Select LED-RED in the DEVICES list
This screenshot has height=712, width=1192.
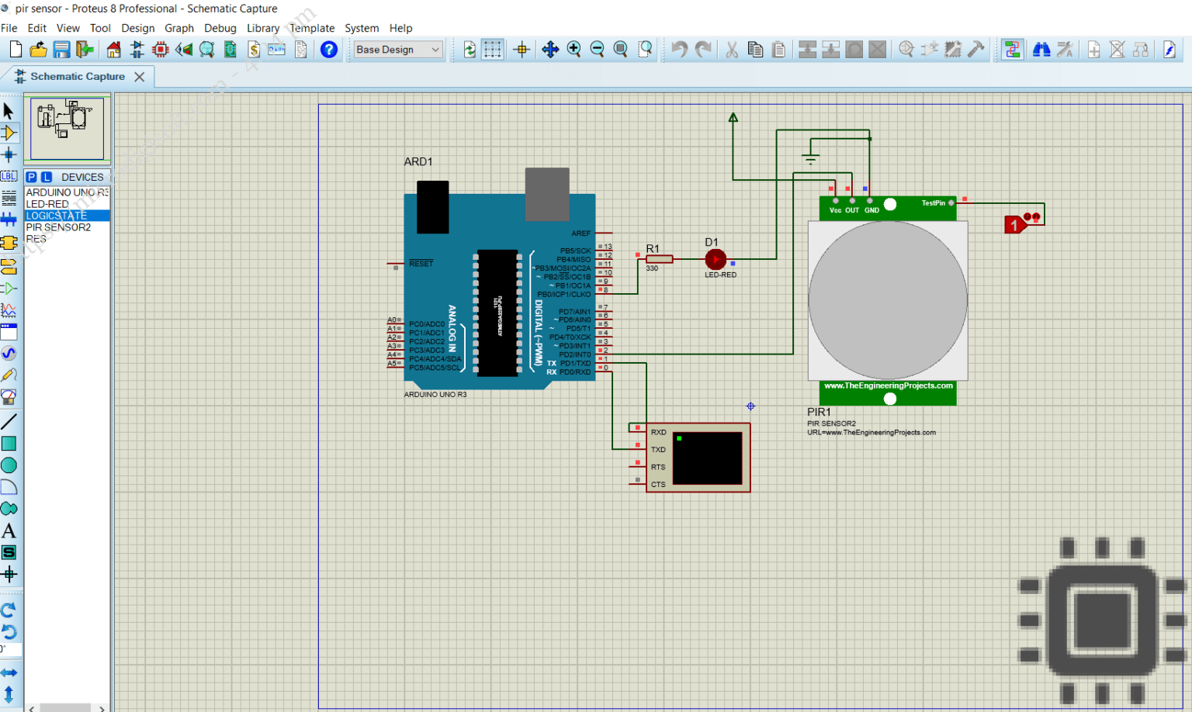[48, 203]
